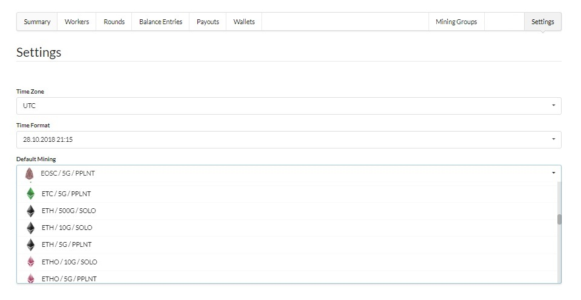Open the Wallets tab
The height and width of the screenshot is (300, 581).
(x=244, y=22)
